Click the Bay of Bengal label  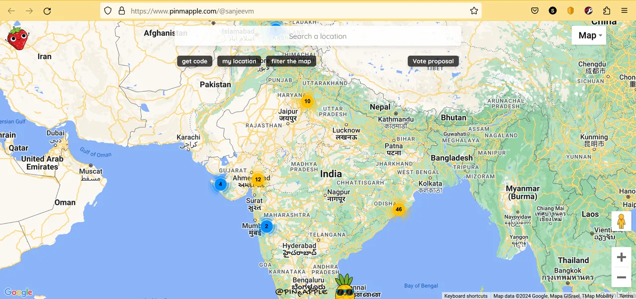(x=421, y=286)
